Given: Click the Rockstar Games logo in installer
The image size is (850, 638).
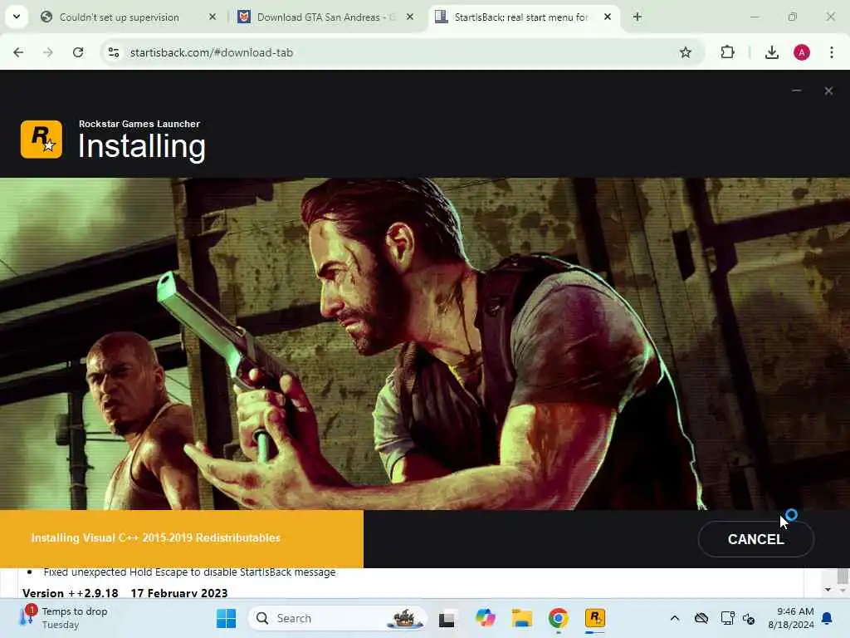Looking at the screenshot, I should tap(42, 140).
